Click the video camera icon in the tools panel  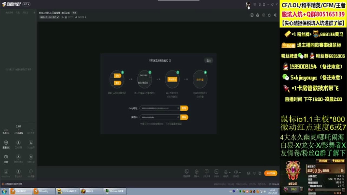pos(6,157)
